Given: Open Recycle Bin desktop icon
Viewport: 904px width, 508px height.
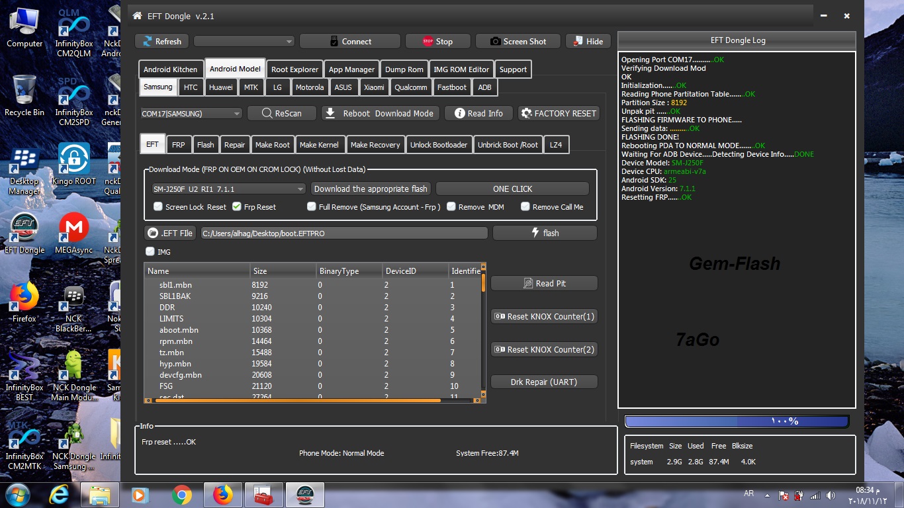Looking at the screenshot, I should pos(24,96).
